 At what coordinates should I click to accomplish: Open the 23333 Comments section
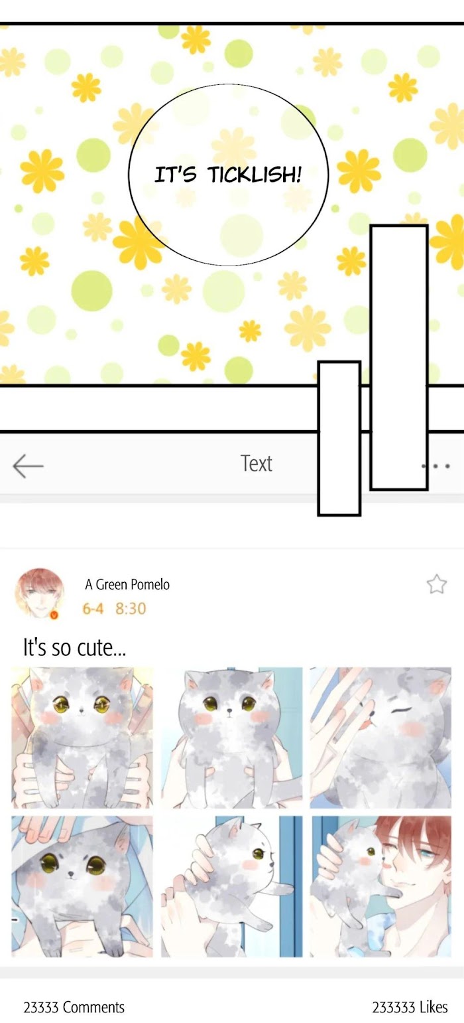coord(74,1007)
